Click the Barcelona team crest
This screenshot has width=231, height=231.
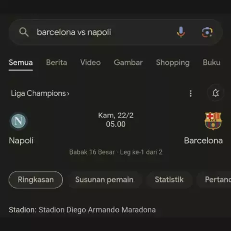pos(213,121)
